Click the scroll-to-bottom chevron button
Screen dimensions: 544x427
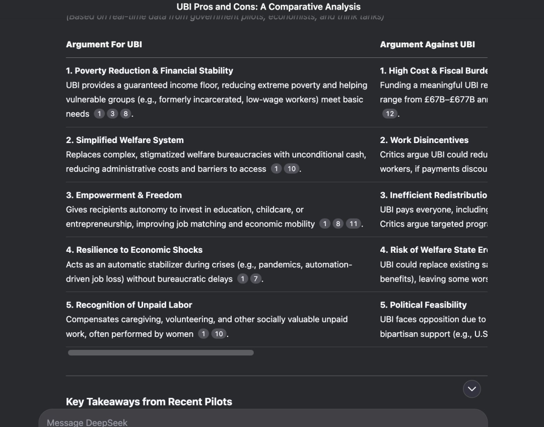pos(472,389)
